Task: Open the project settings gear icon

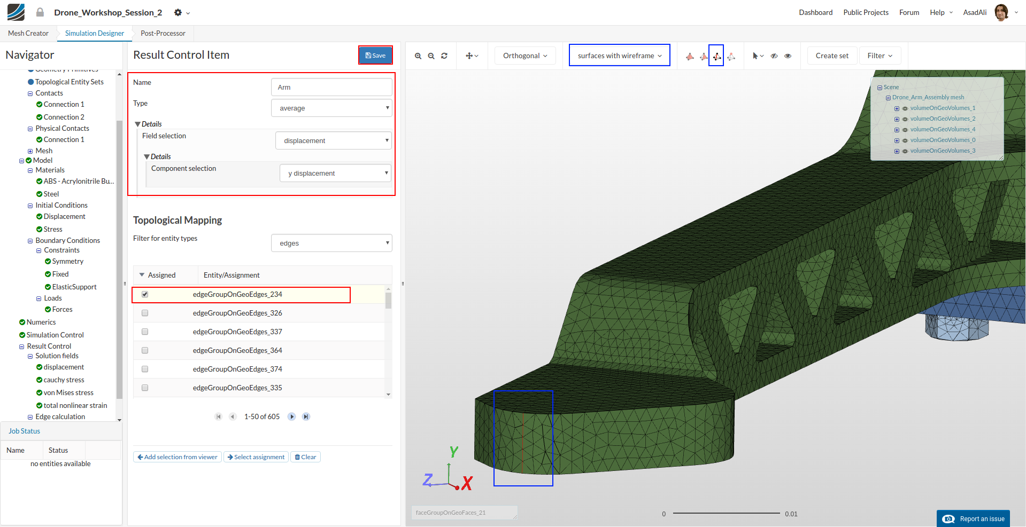Action: pos(178,12)
